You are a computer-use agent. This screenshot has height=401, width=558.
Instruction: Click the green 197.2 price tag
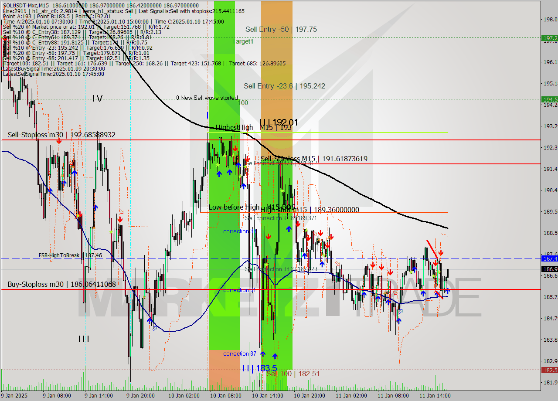point(549,38)
